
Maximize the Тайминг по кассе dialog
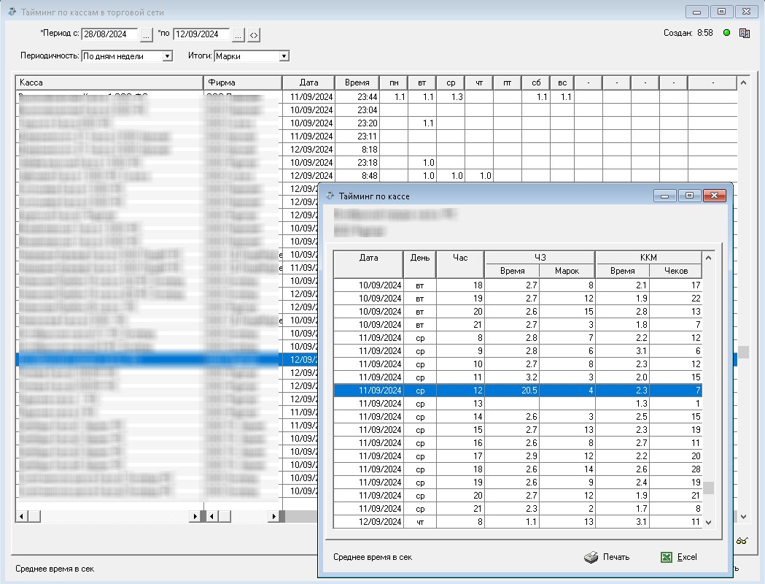689,196
